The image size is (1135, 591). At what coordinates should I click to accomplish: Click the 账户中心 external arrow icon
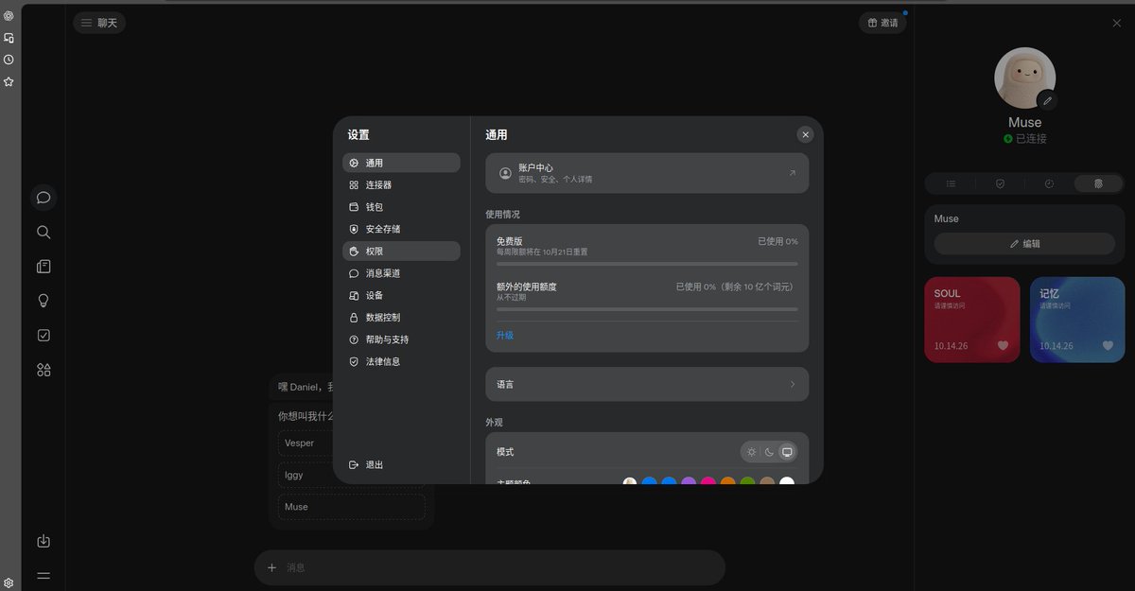point(792,173)
